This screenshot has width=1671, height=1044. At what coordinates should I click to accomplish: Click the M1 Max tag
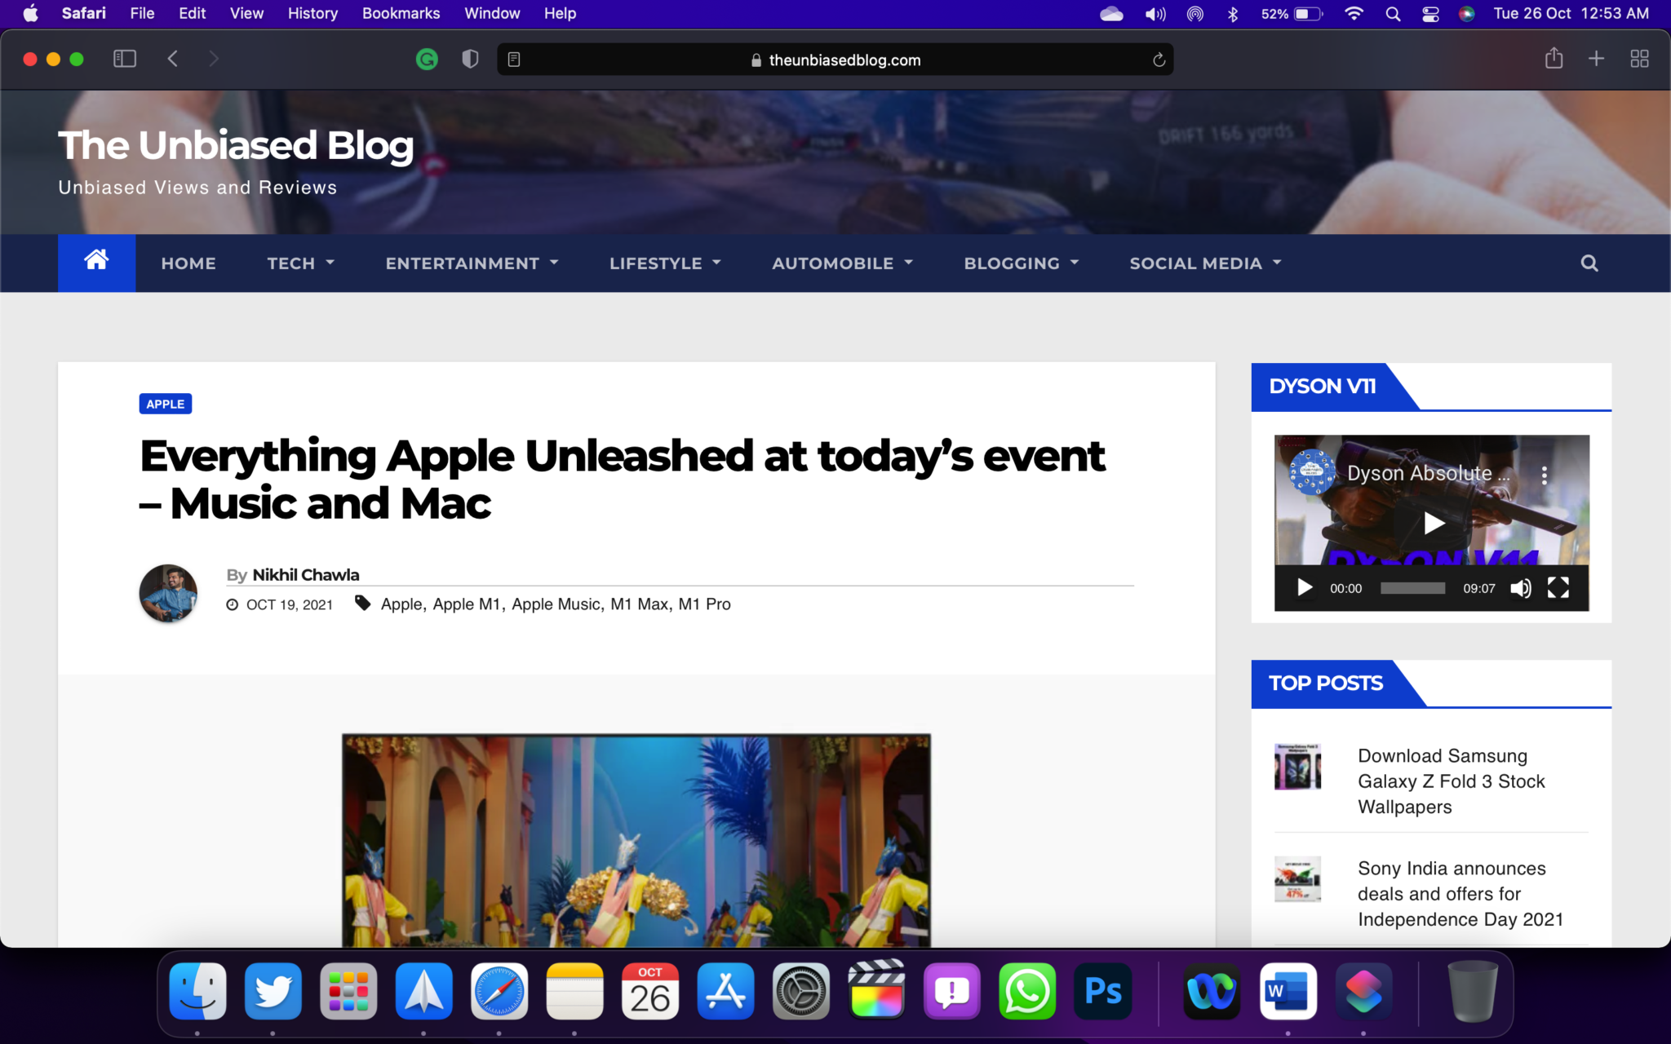coord(640,604)
